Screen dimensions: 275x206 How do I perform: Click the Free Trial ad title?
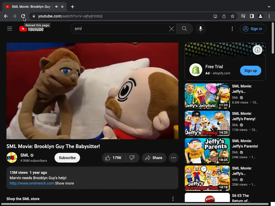tap(214, 67)
